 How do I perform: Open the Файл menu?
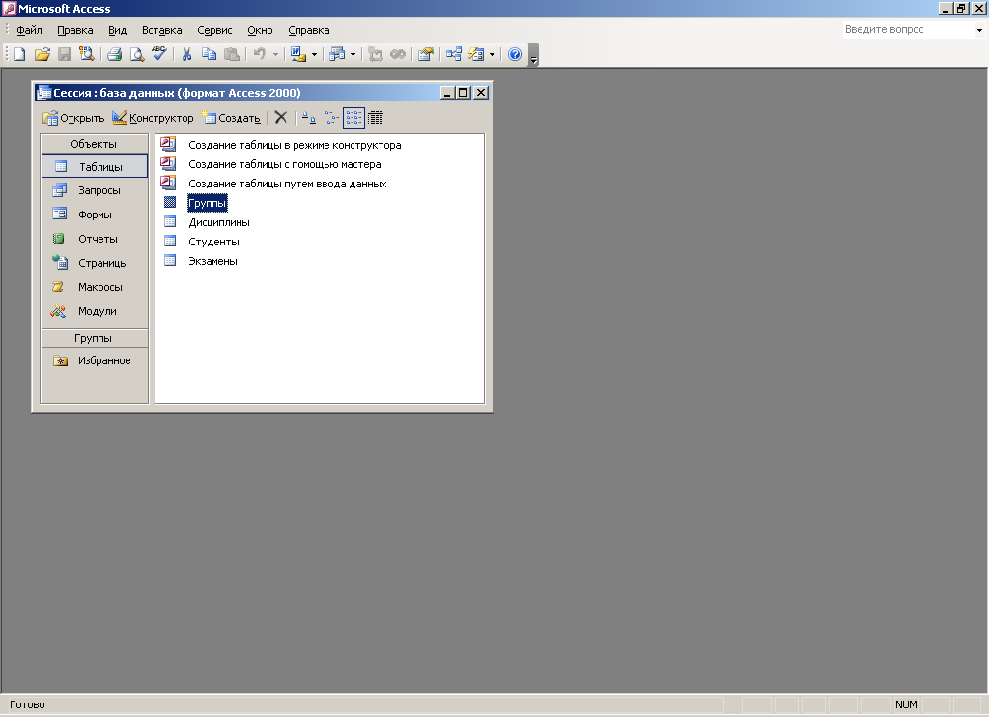coord(29,30)
